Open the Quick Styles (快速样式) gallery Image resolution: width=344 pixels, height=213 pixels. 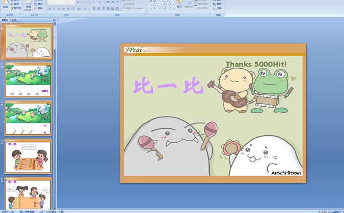coord(188,6)
